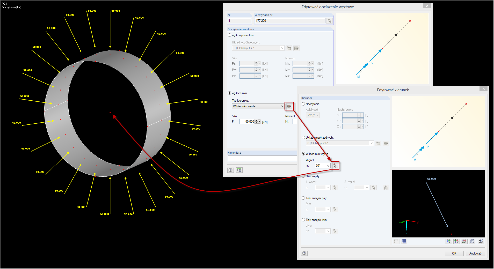Set preview to view in -Y direction
Viewport: 494px width, 269px height.
[456, 241]
